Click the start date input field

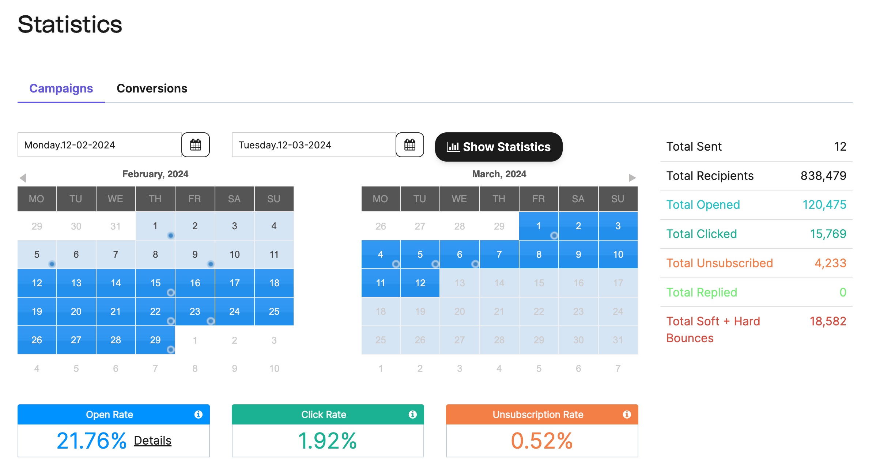pyautogui.click(x=99, y=145)
